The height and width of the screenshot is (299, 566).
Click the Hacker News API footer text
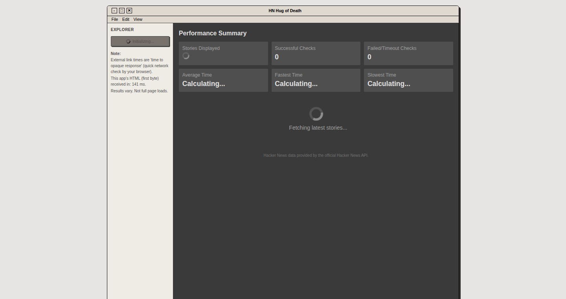click(316, 155)
